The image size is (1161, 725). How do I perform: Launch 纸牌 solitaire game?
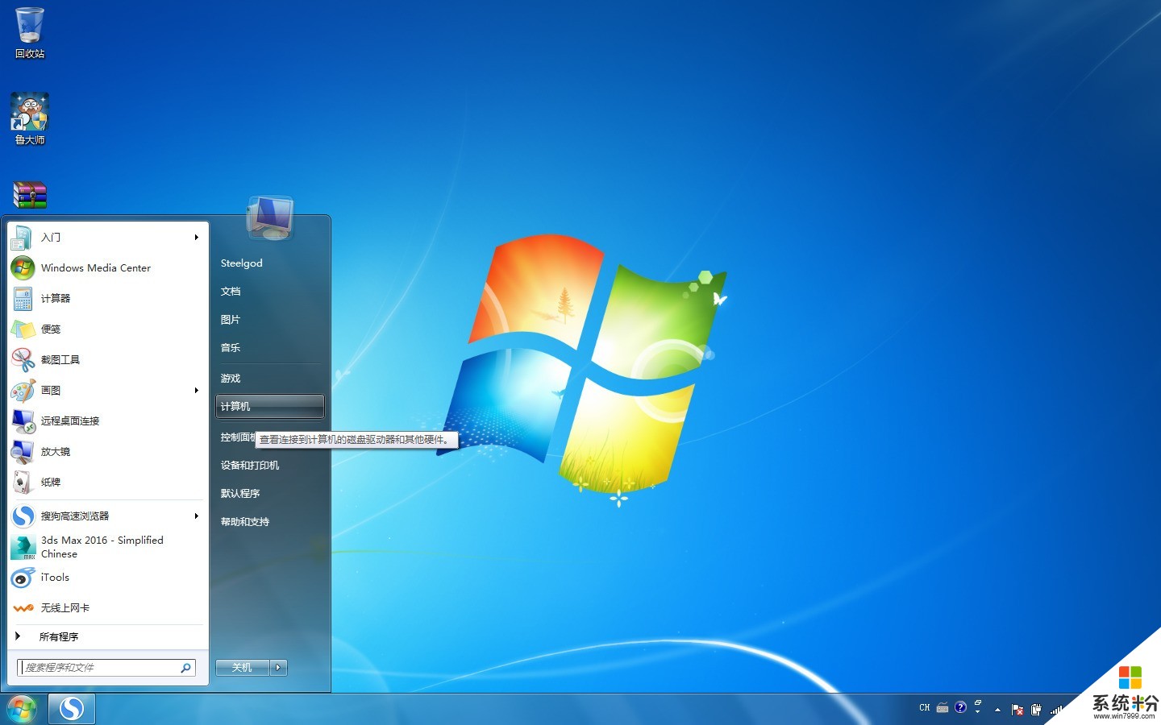pos(108,482)
